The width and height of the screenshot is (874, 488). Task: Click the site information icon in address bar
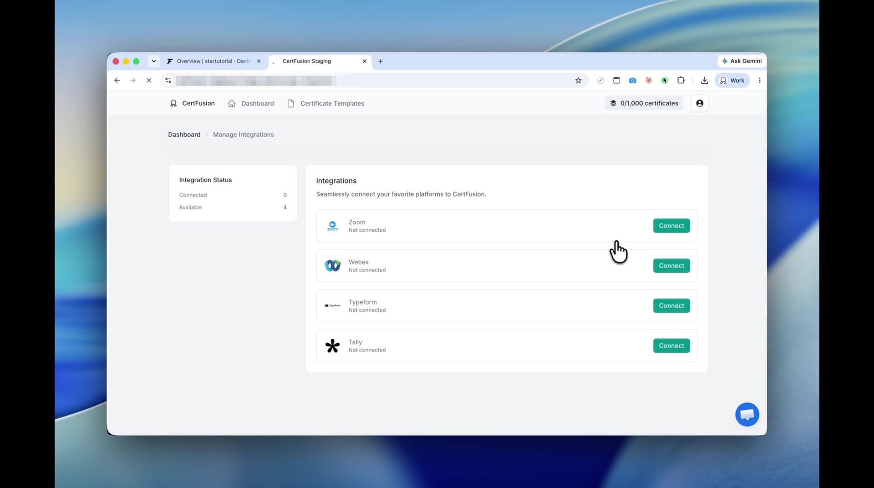pos(168,81)
